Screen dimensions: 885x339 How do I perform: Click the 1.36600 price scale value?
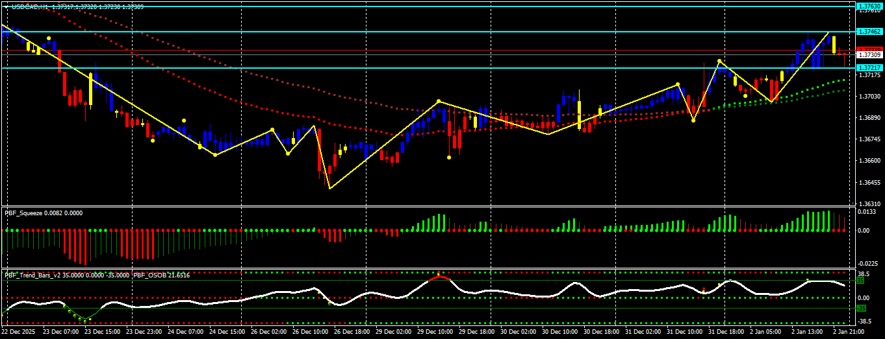pyautogui.click(x=869, y=161)
